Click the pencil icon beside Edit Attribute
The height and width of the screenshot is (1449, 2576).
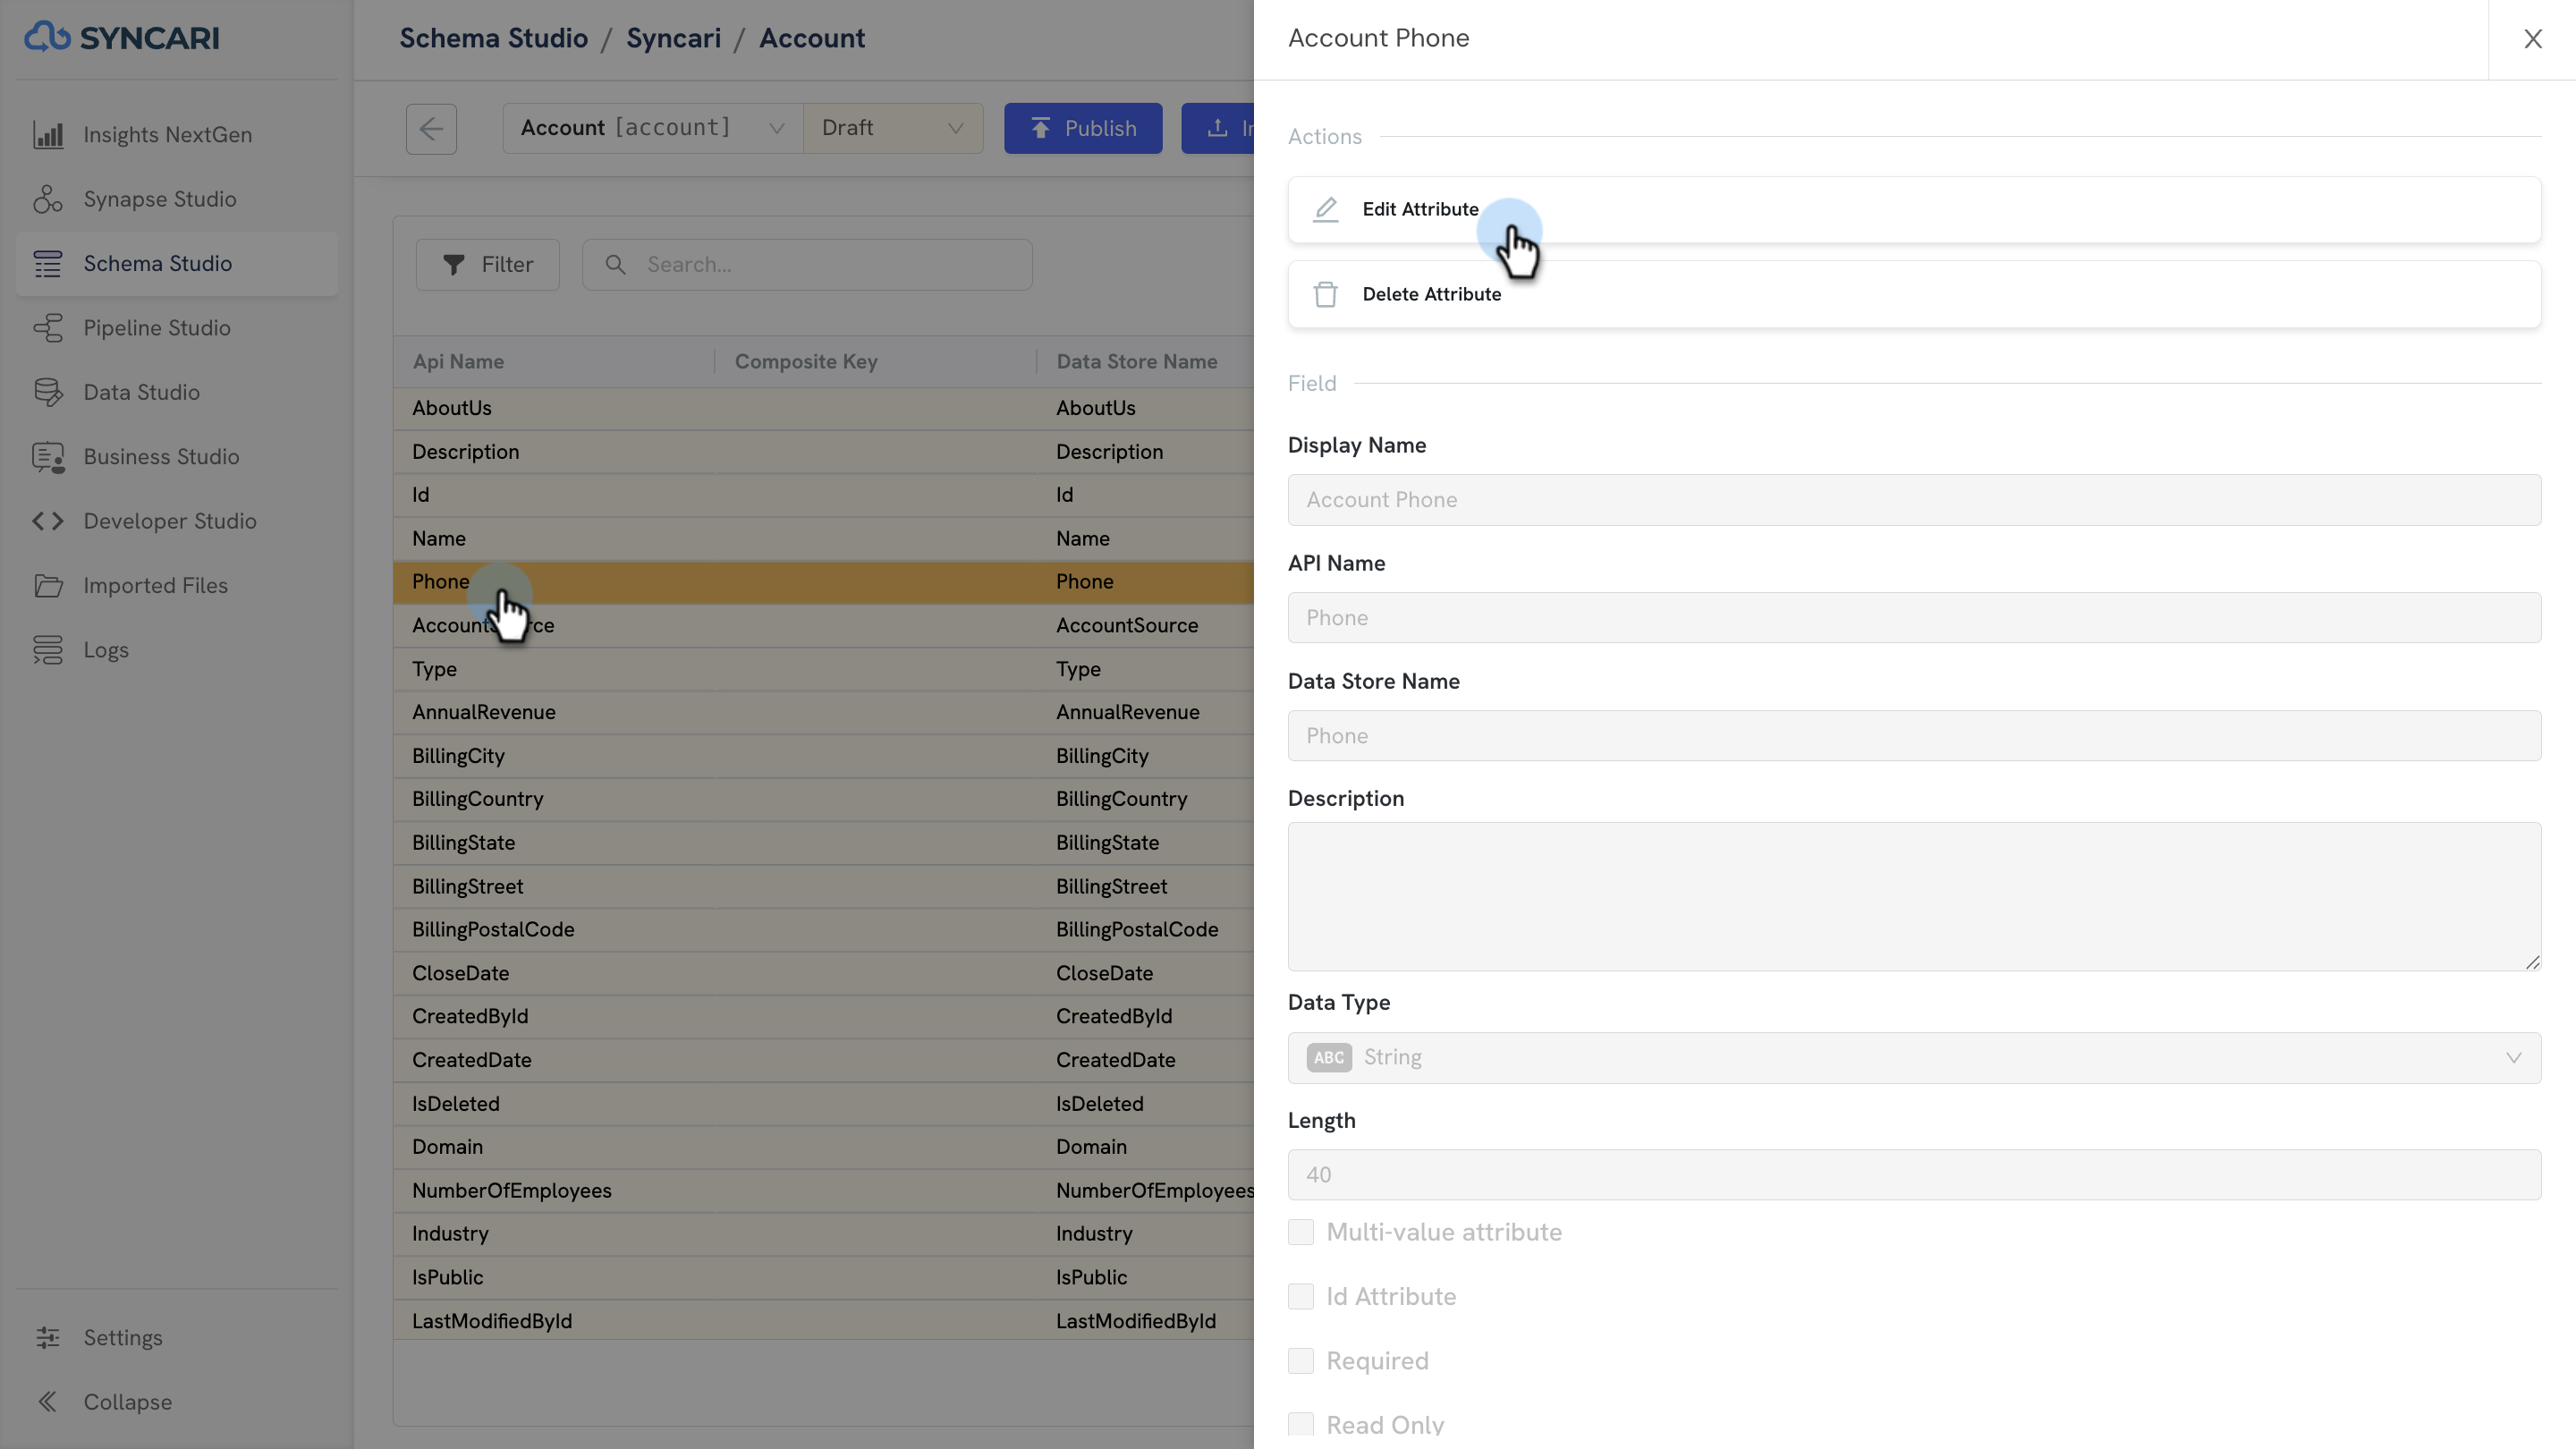coord(1325,209)
